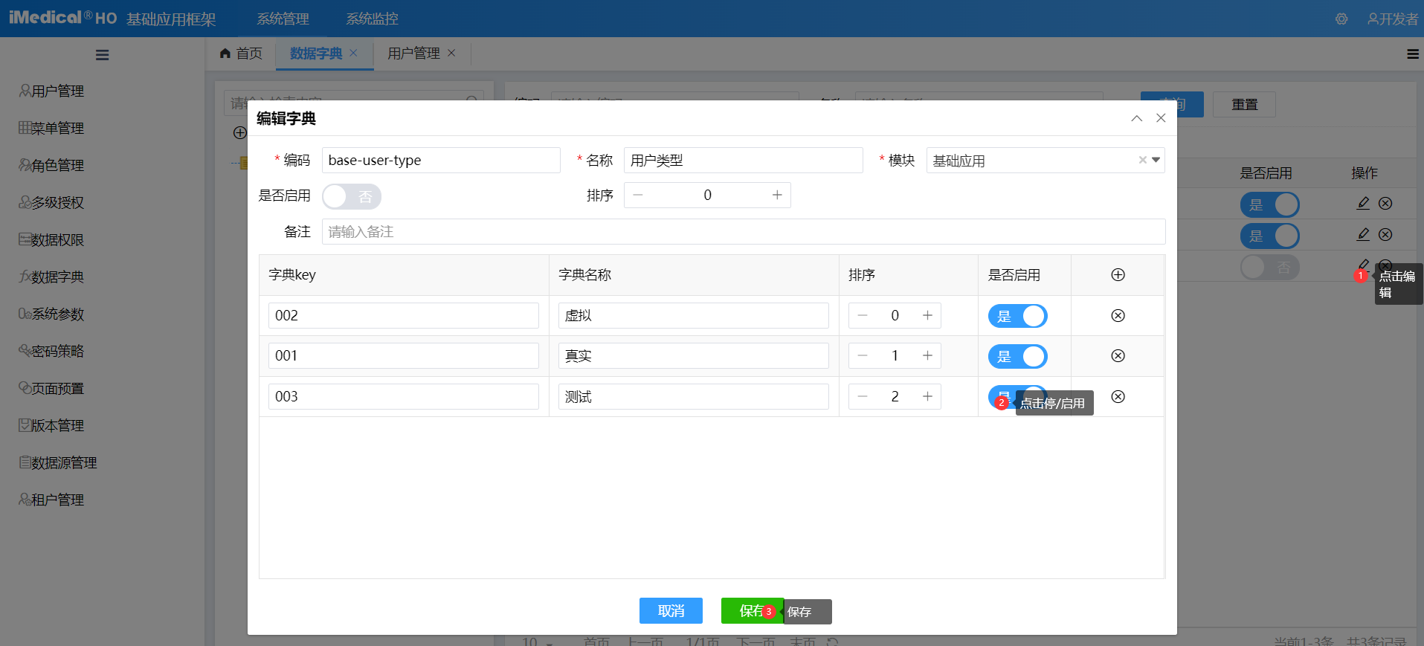The height and width of the screenshot is (646, 1424).
Task: Click the 取消 button
Action: tap(671, 611)
